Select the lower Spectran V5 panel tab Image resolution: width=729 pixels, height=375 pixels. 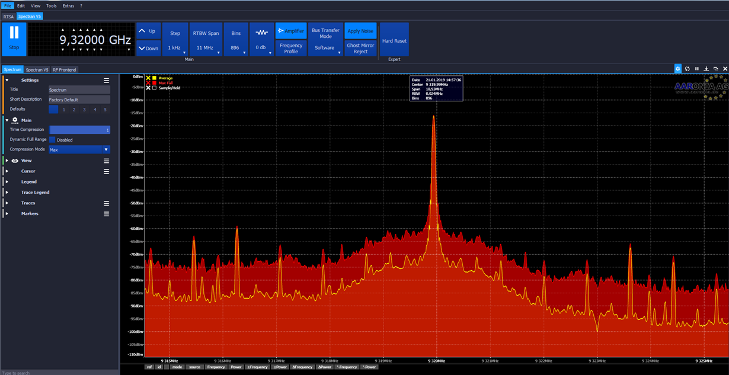tap(37, 70)
